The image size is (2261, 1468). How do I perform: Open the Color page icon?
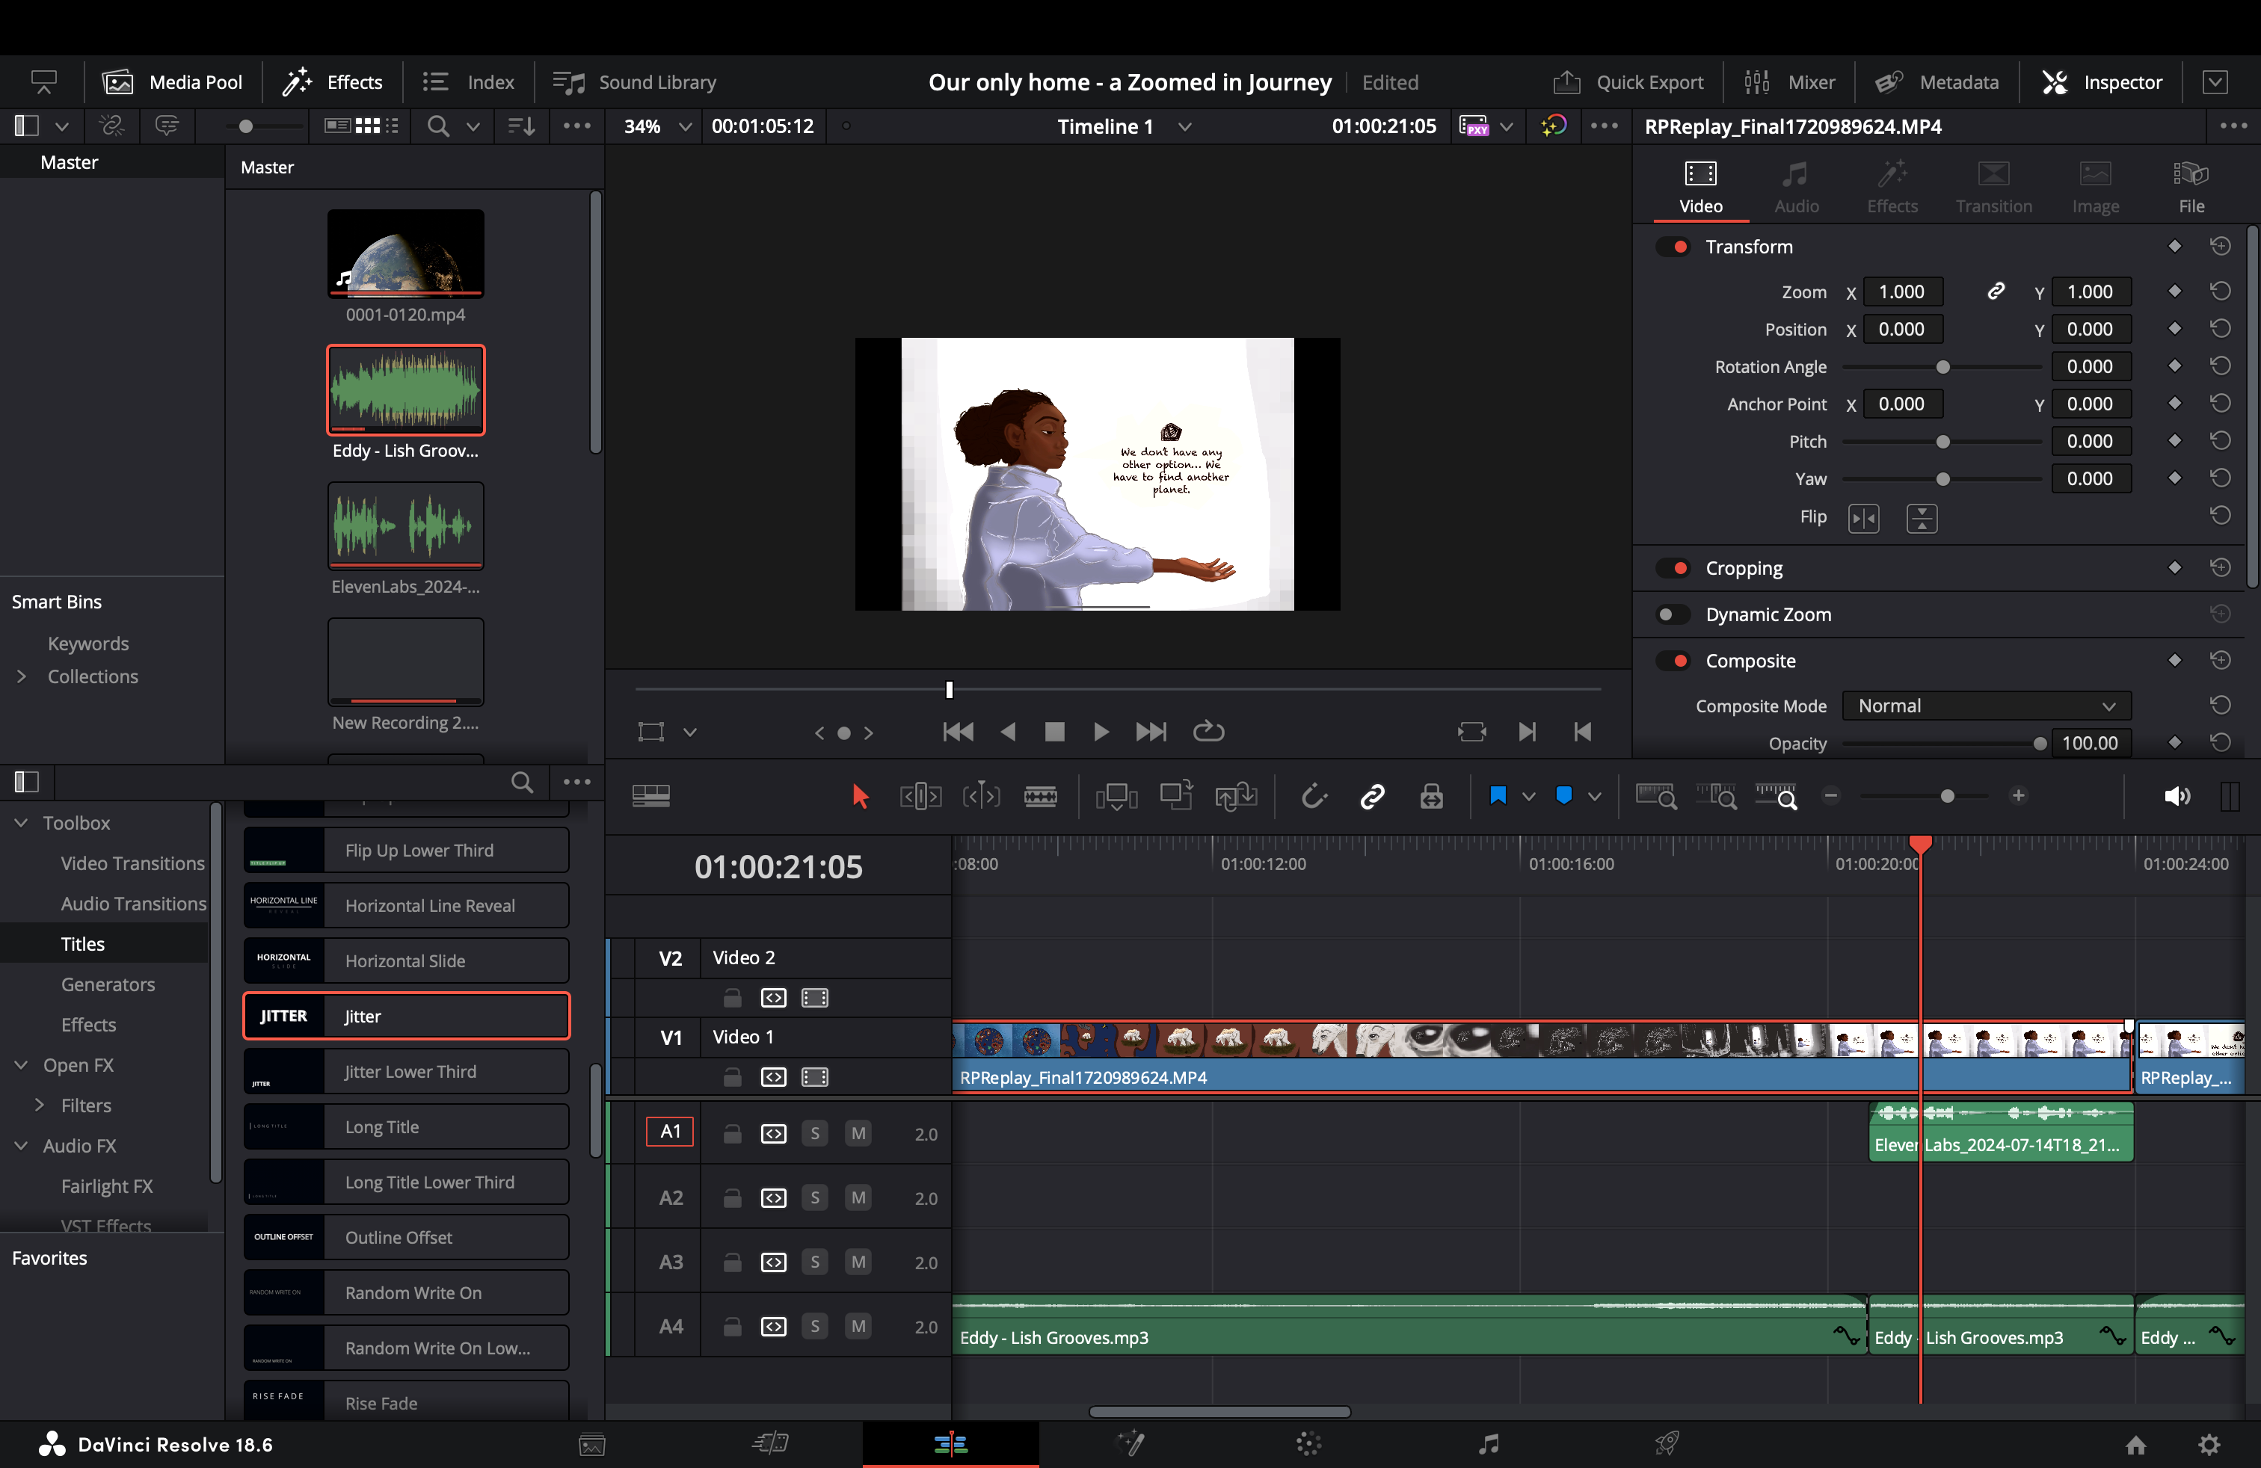pyautogui.click(x=1308, y=1444)
